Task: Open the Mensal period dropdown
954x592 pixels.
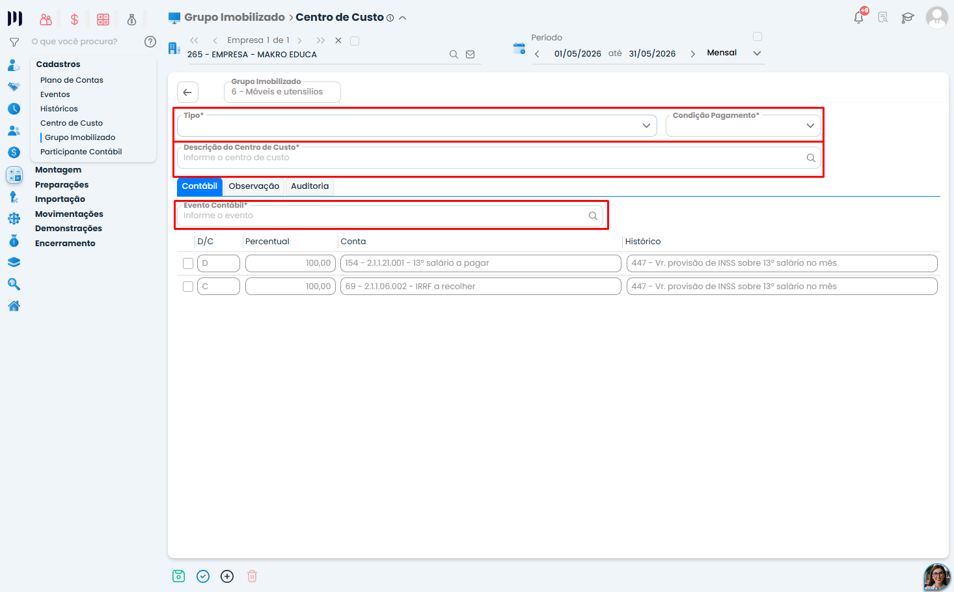Action: point(757,53)
